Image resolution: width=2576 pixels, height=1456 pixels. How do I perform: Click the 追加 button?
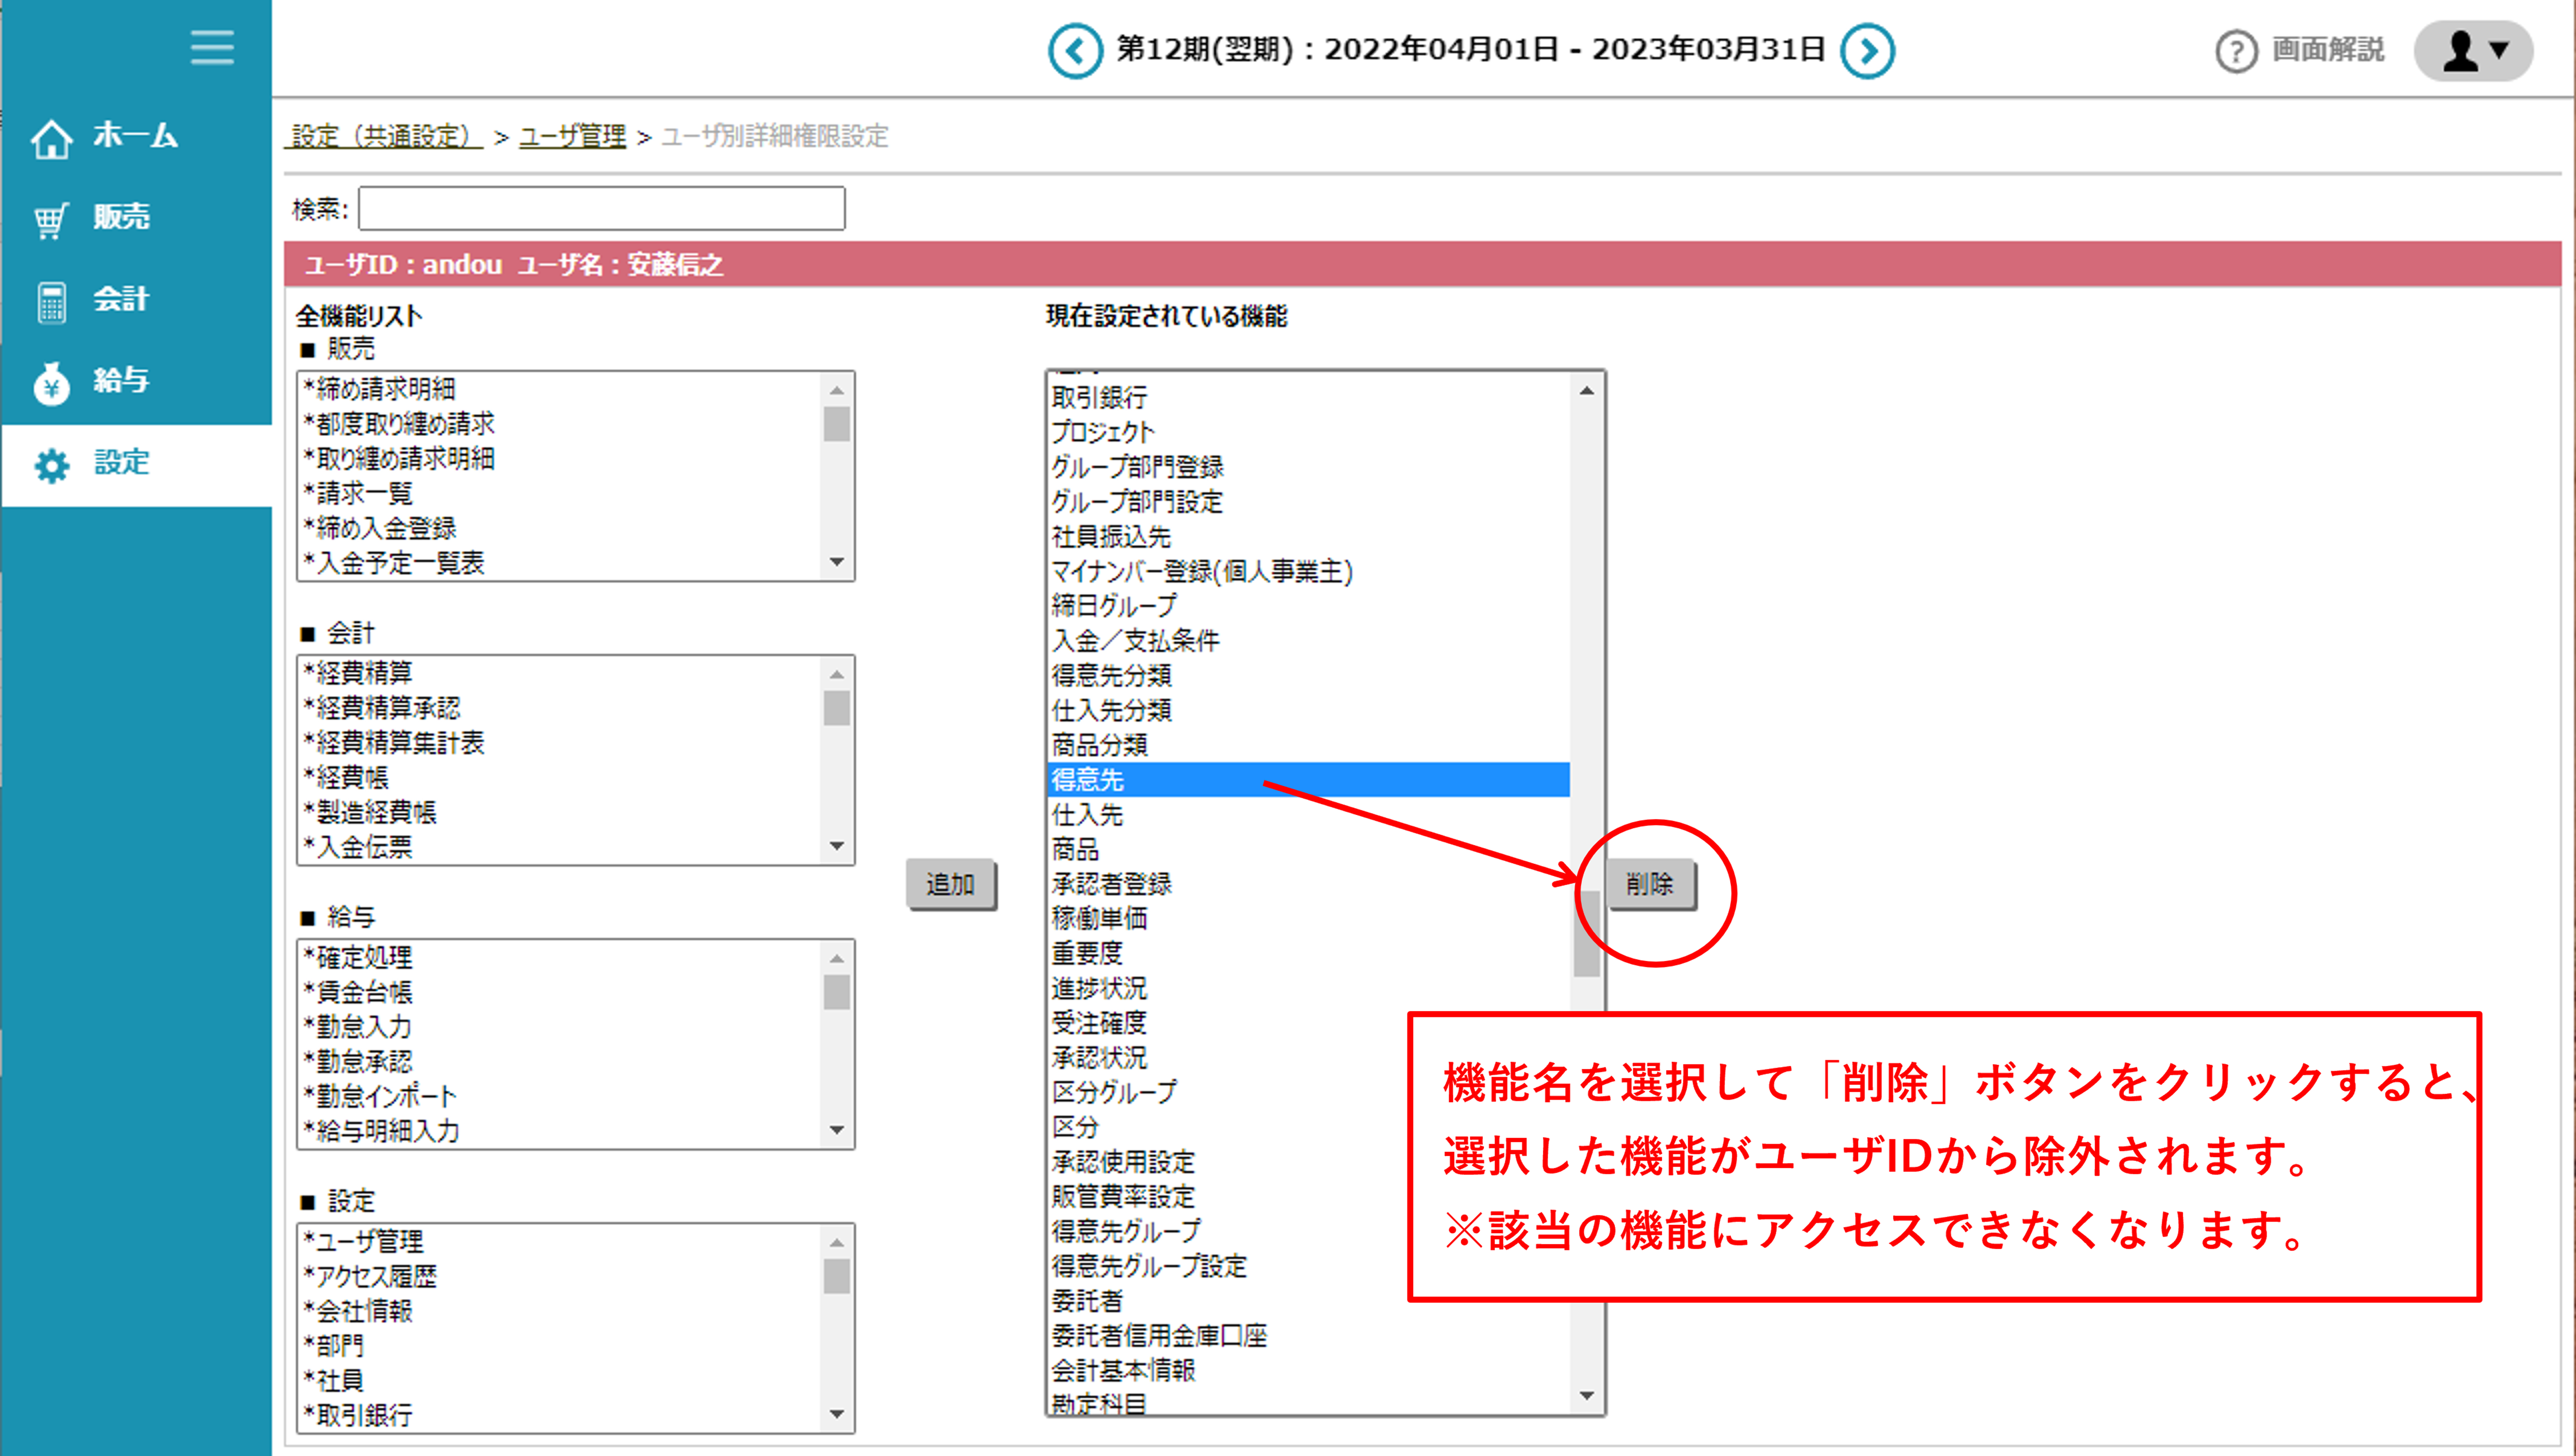pyautogui.click(x=951, y=883)
